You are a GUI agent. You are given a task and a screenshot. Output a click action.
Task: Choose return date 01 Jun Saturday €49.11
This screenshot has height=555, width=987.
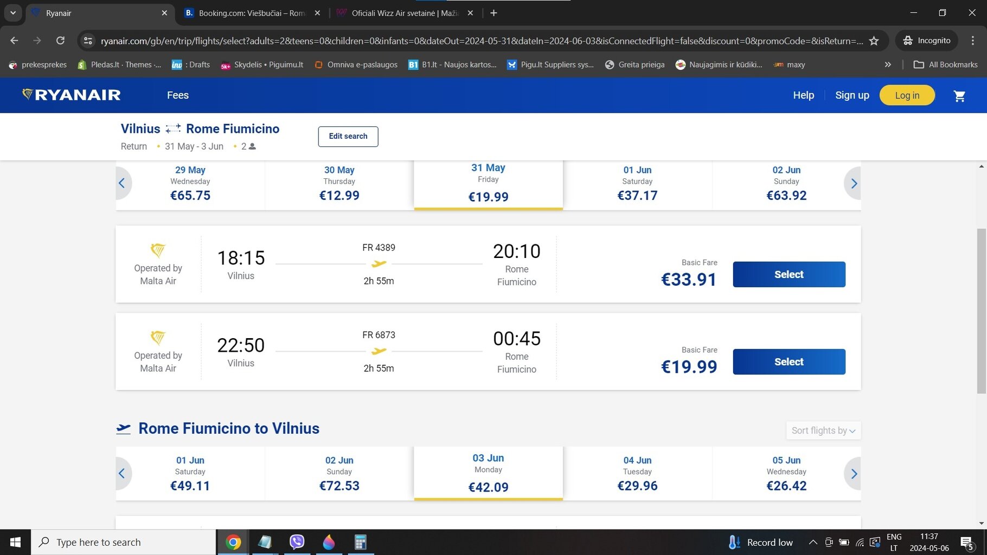tap(190, 474)
